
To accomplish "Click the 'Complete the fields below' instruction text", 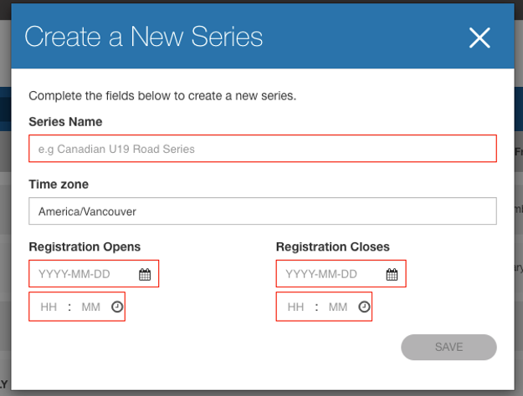I will click(x=162, y=95).
